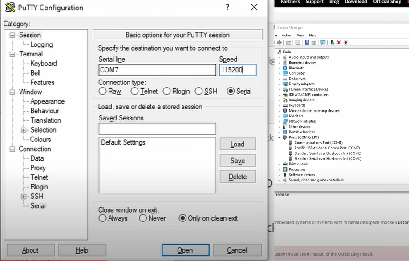This screenshot has height=261, width=409.
Task: Click the computer icon beside Eadu root node
Action: [279, 52]
